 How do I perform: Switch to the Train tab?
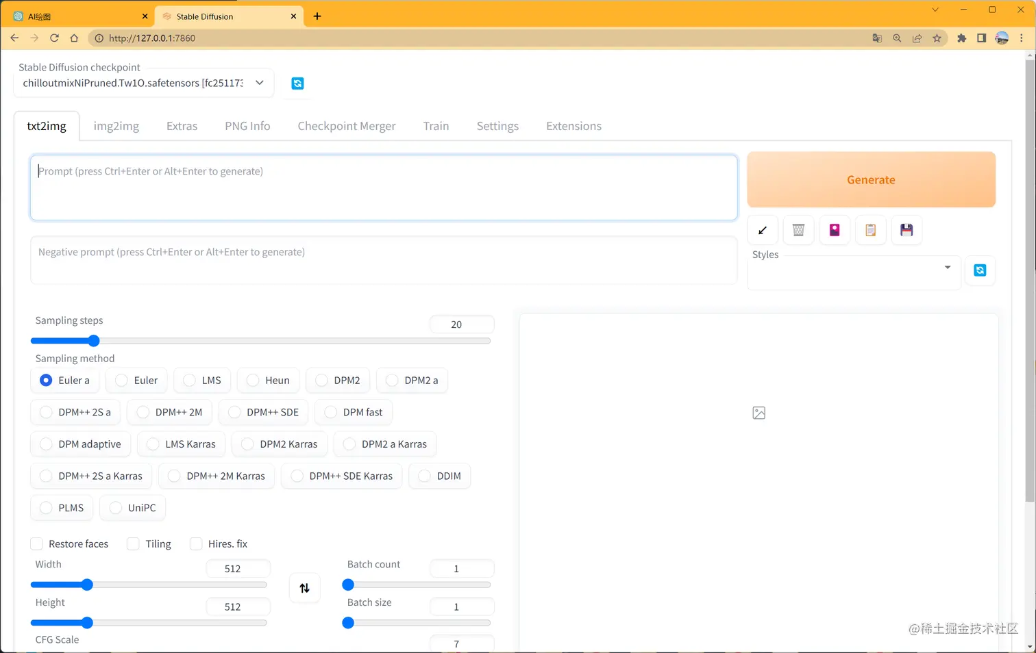click(x=436, y=126)
